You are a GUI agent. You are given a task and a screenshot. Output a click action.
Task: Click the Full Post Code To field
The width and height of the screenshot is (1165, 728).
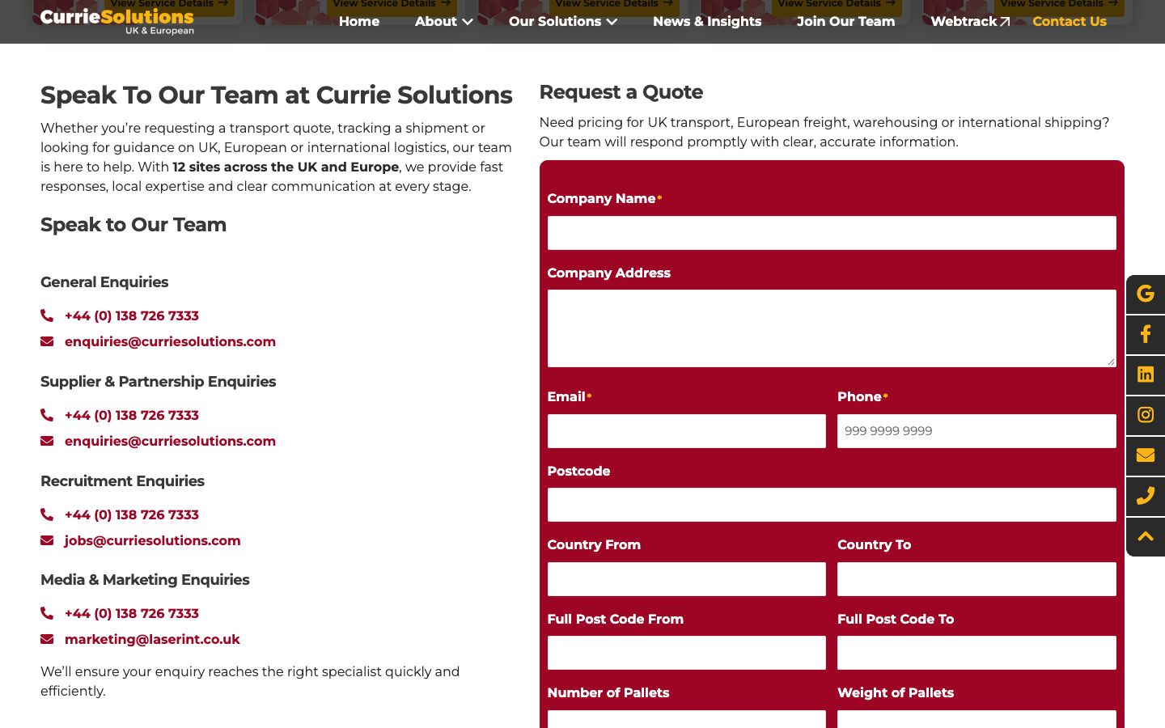(x=976, y=653)
